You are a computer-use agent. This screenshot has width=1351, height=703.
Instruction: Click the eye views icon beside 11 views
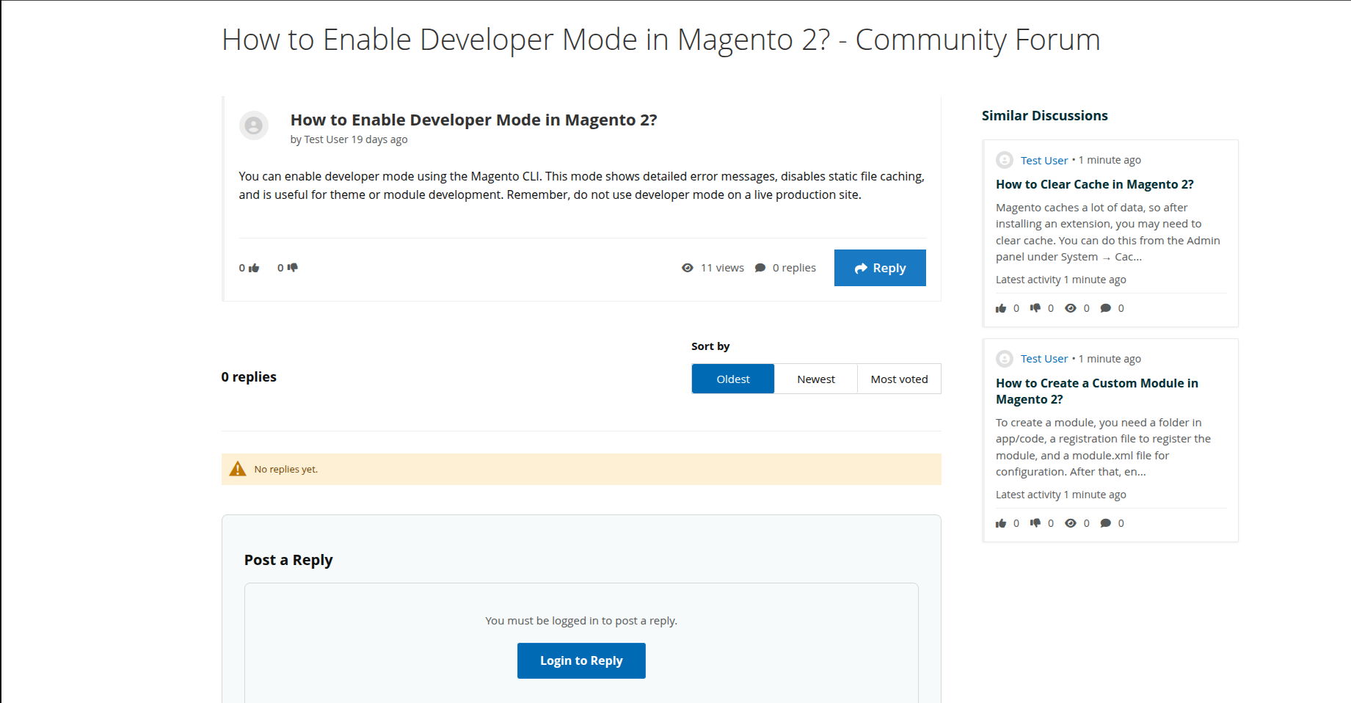[x=688, y=268]
